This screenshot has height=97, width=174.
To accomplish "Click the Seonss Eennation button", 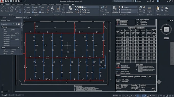I will (x=115, y=10).
